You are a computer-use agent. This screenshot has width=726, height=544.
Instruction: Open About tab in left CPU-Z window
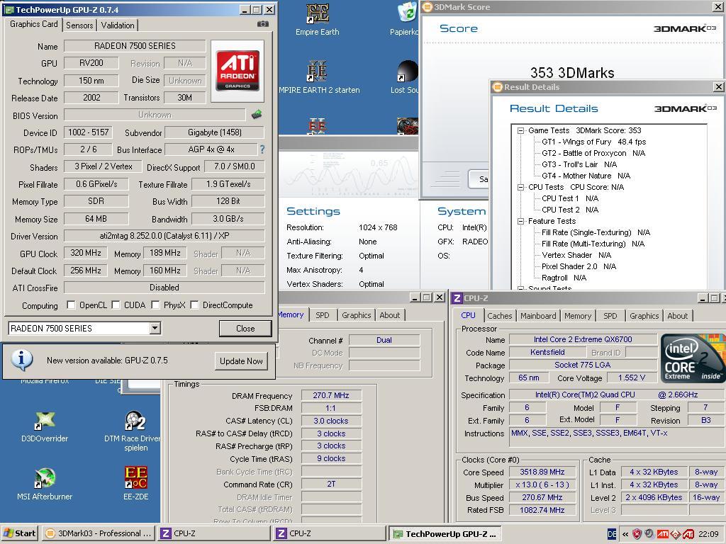(389, 315)
